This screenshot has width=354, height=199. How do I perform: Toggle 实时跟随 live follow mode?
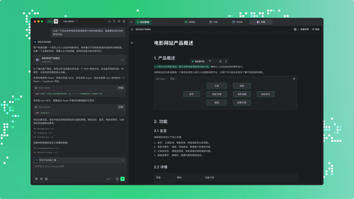point(143,22)
